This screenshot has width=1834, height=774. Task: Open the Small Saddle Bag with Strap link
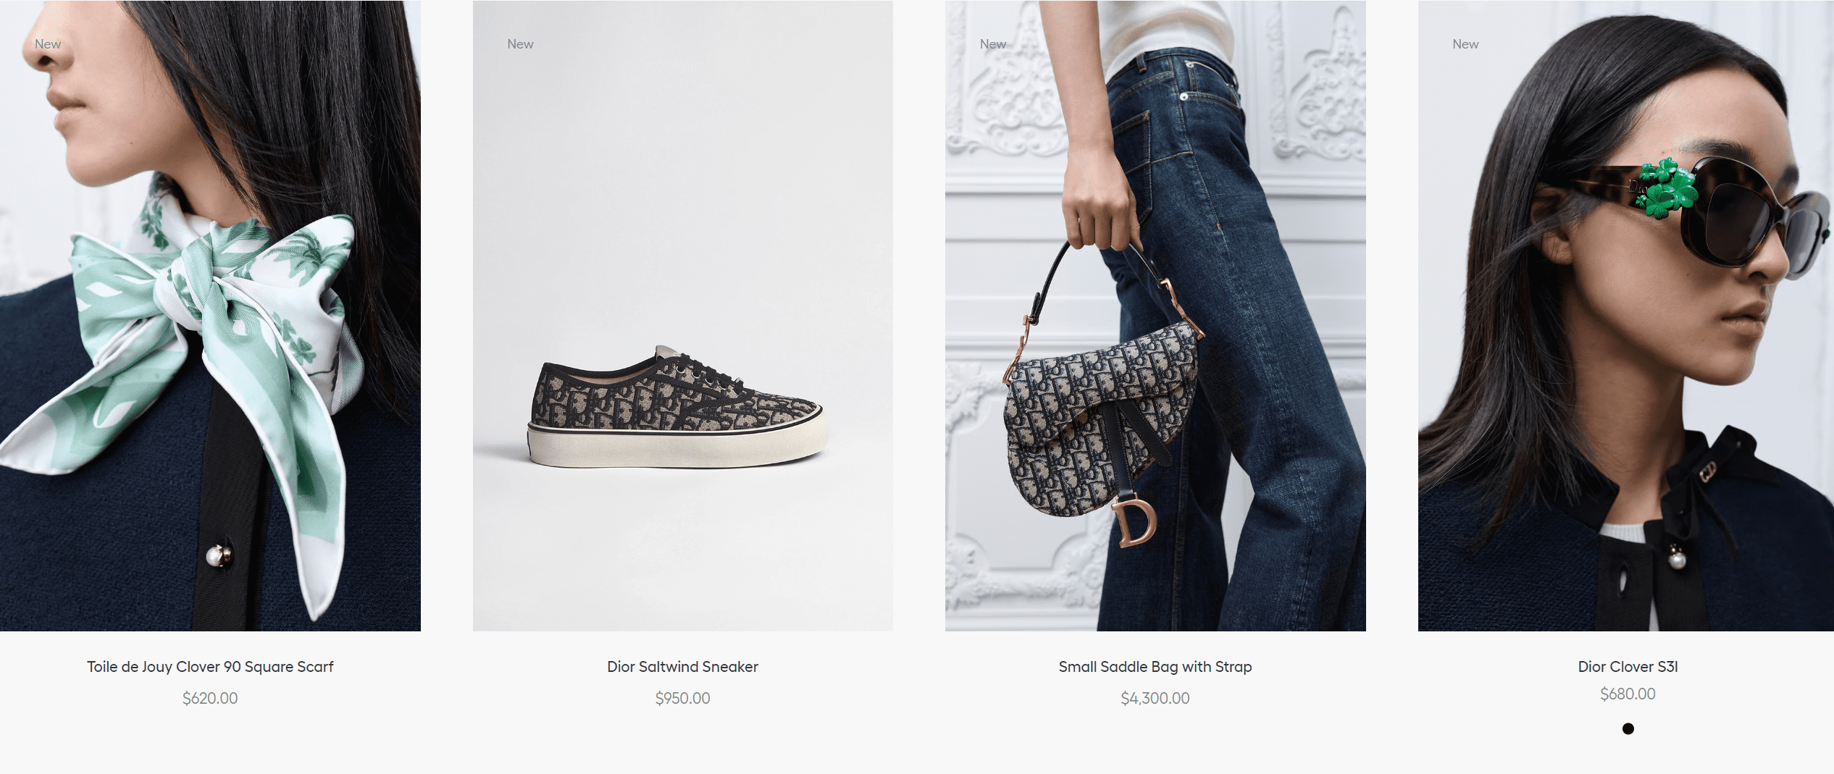(x=1155, y=667)
